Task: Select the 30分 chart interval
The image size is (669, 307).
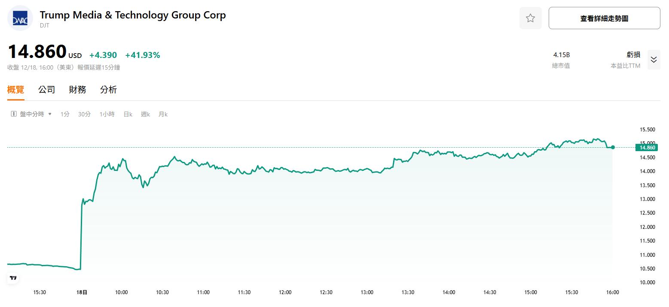Action: tap(84, 114)
